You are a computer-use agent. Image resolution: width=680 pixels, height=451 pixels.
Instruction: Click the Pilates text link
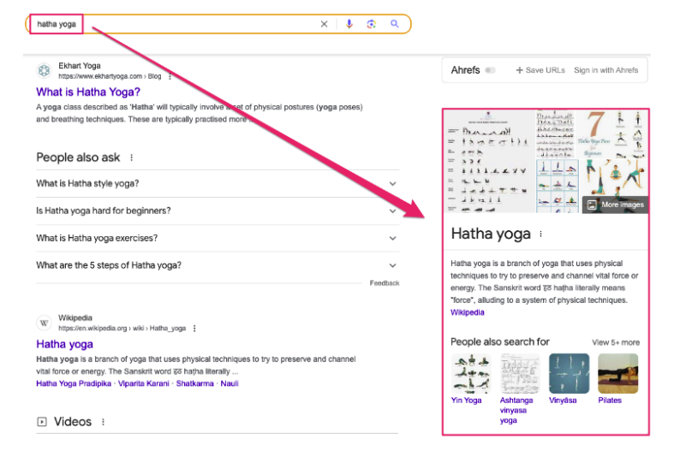point(610,401)
